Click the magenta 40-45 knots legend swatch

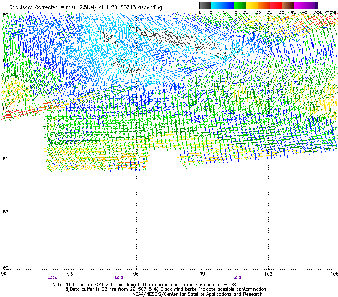tap(300, 5)
